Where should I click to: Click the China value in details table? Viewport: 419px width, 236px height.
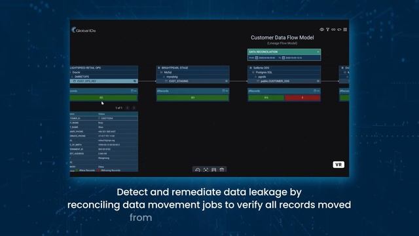(x=101, y=167)
